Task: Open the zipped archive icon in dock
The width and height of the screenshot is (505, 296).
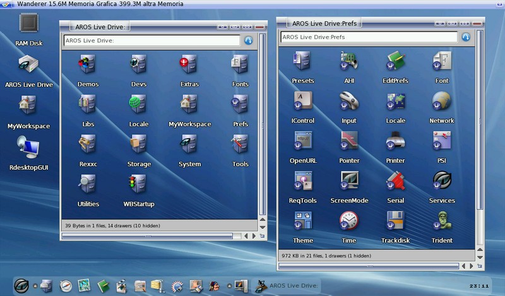Action: [158, 286]
